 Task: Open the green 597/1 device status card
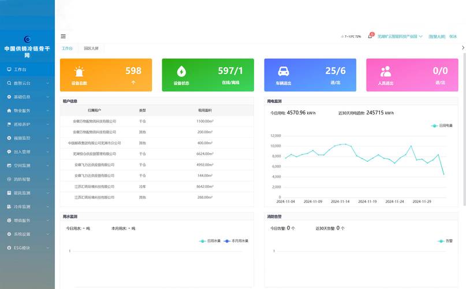[208, 75]
